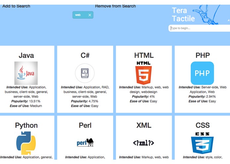Screen dimensions: 230x164
Task: Click PHP's Ease of Use Easy text
Action: click(202, 101)
